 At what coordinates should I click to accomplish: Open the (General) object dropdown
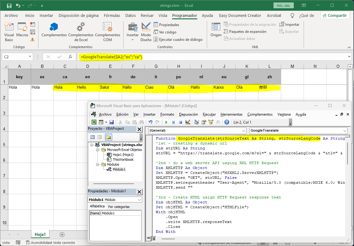click(x=243, y=130)
